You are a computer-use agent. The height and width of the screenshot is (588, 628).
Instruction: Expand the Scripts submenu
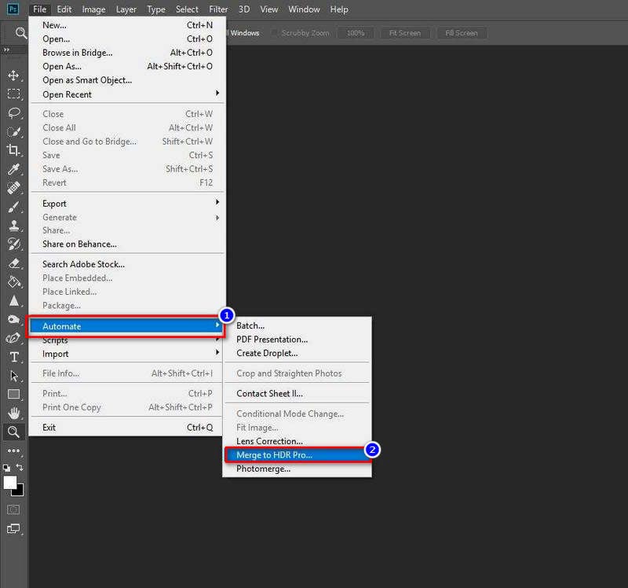[x=127, y=340]
